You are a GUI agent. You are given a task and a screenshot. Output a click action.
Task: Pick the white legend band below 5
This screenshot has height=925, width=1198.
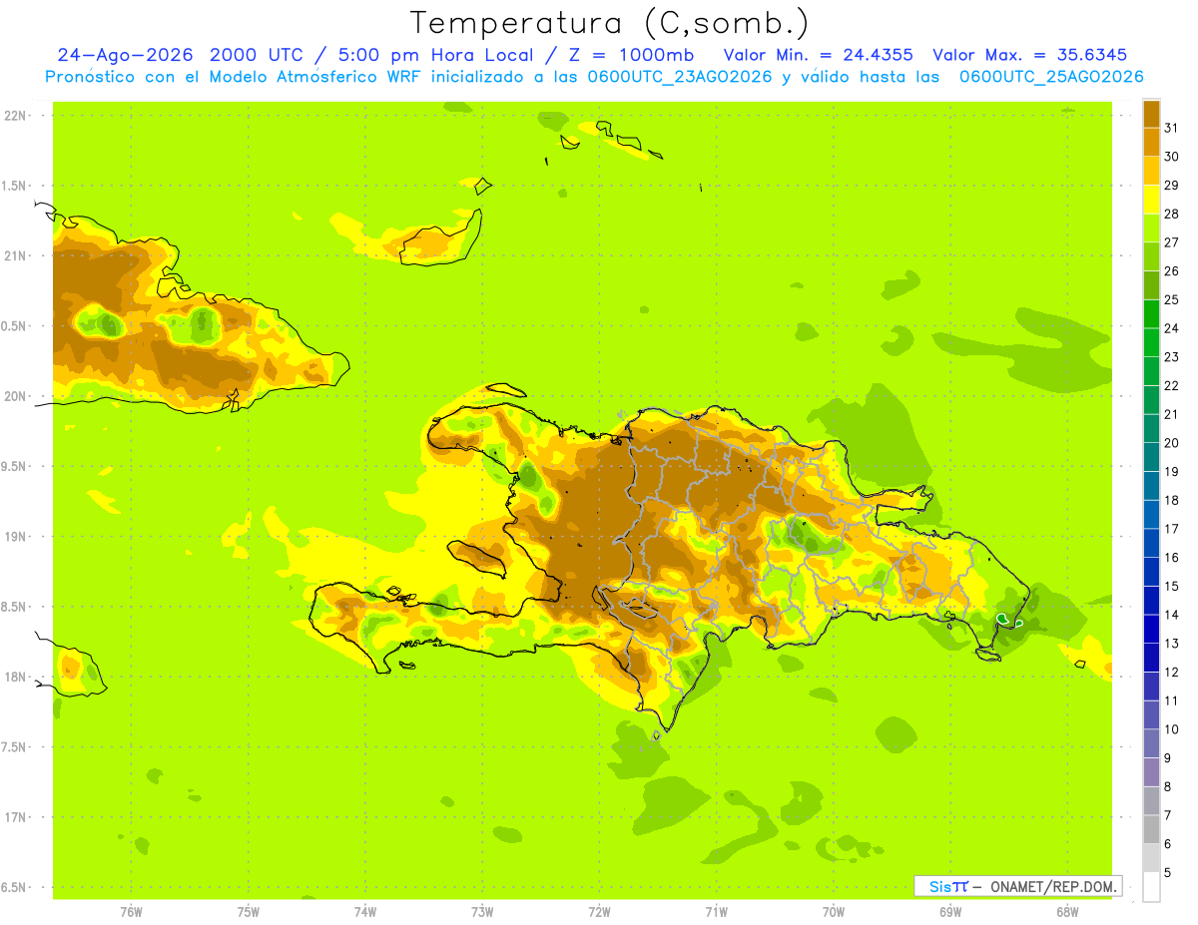[1151, 886]
